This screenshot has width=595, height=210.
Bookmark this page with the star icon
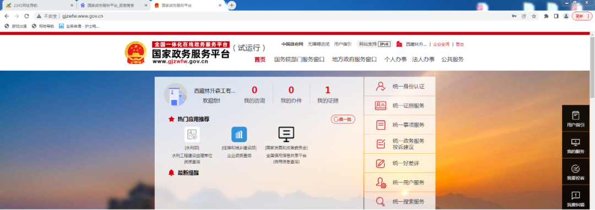pos(533,16)
